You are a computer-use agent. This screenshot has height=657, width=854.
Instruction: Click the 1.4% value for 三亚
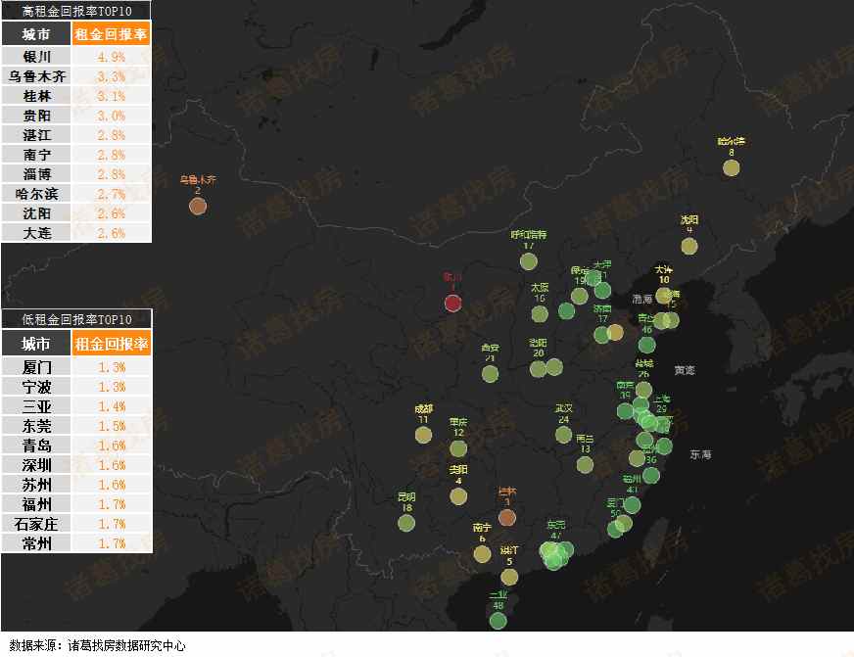(111, 406)
